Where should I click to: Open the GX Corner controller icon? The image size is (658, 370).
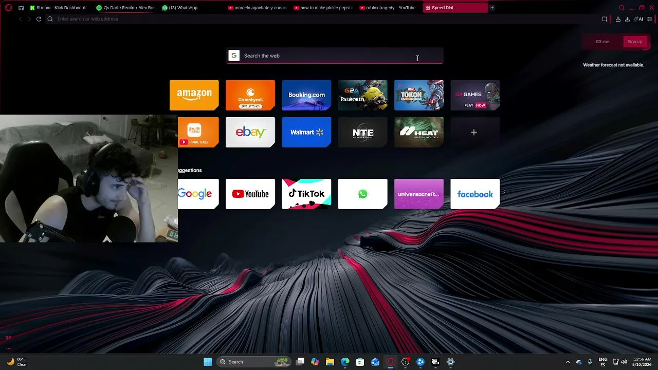click(x=21, y=8)
